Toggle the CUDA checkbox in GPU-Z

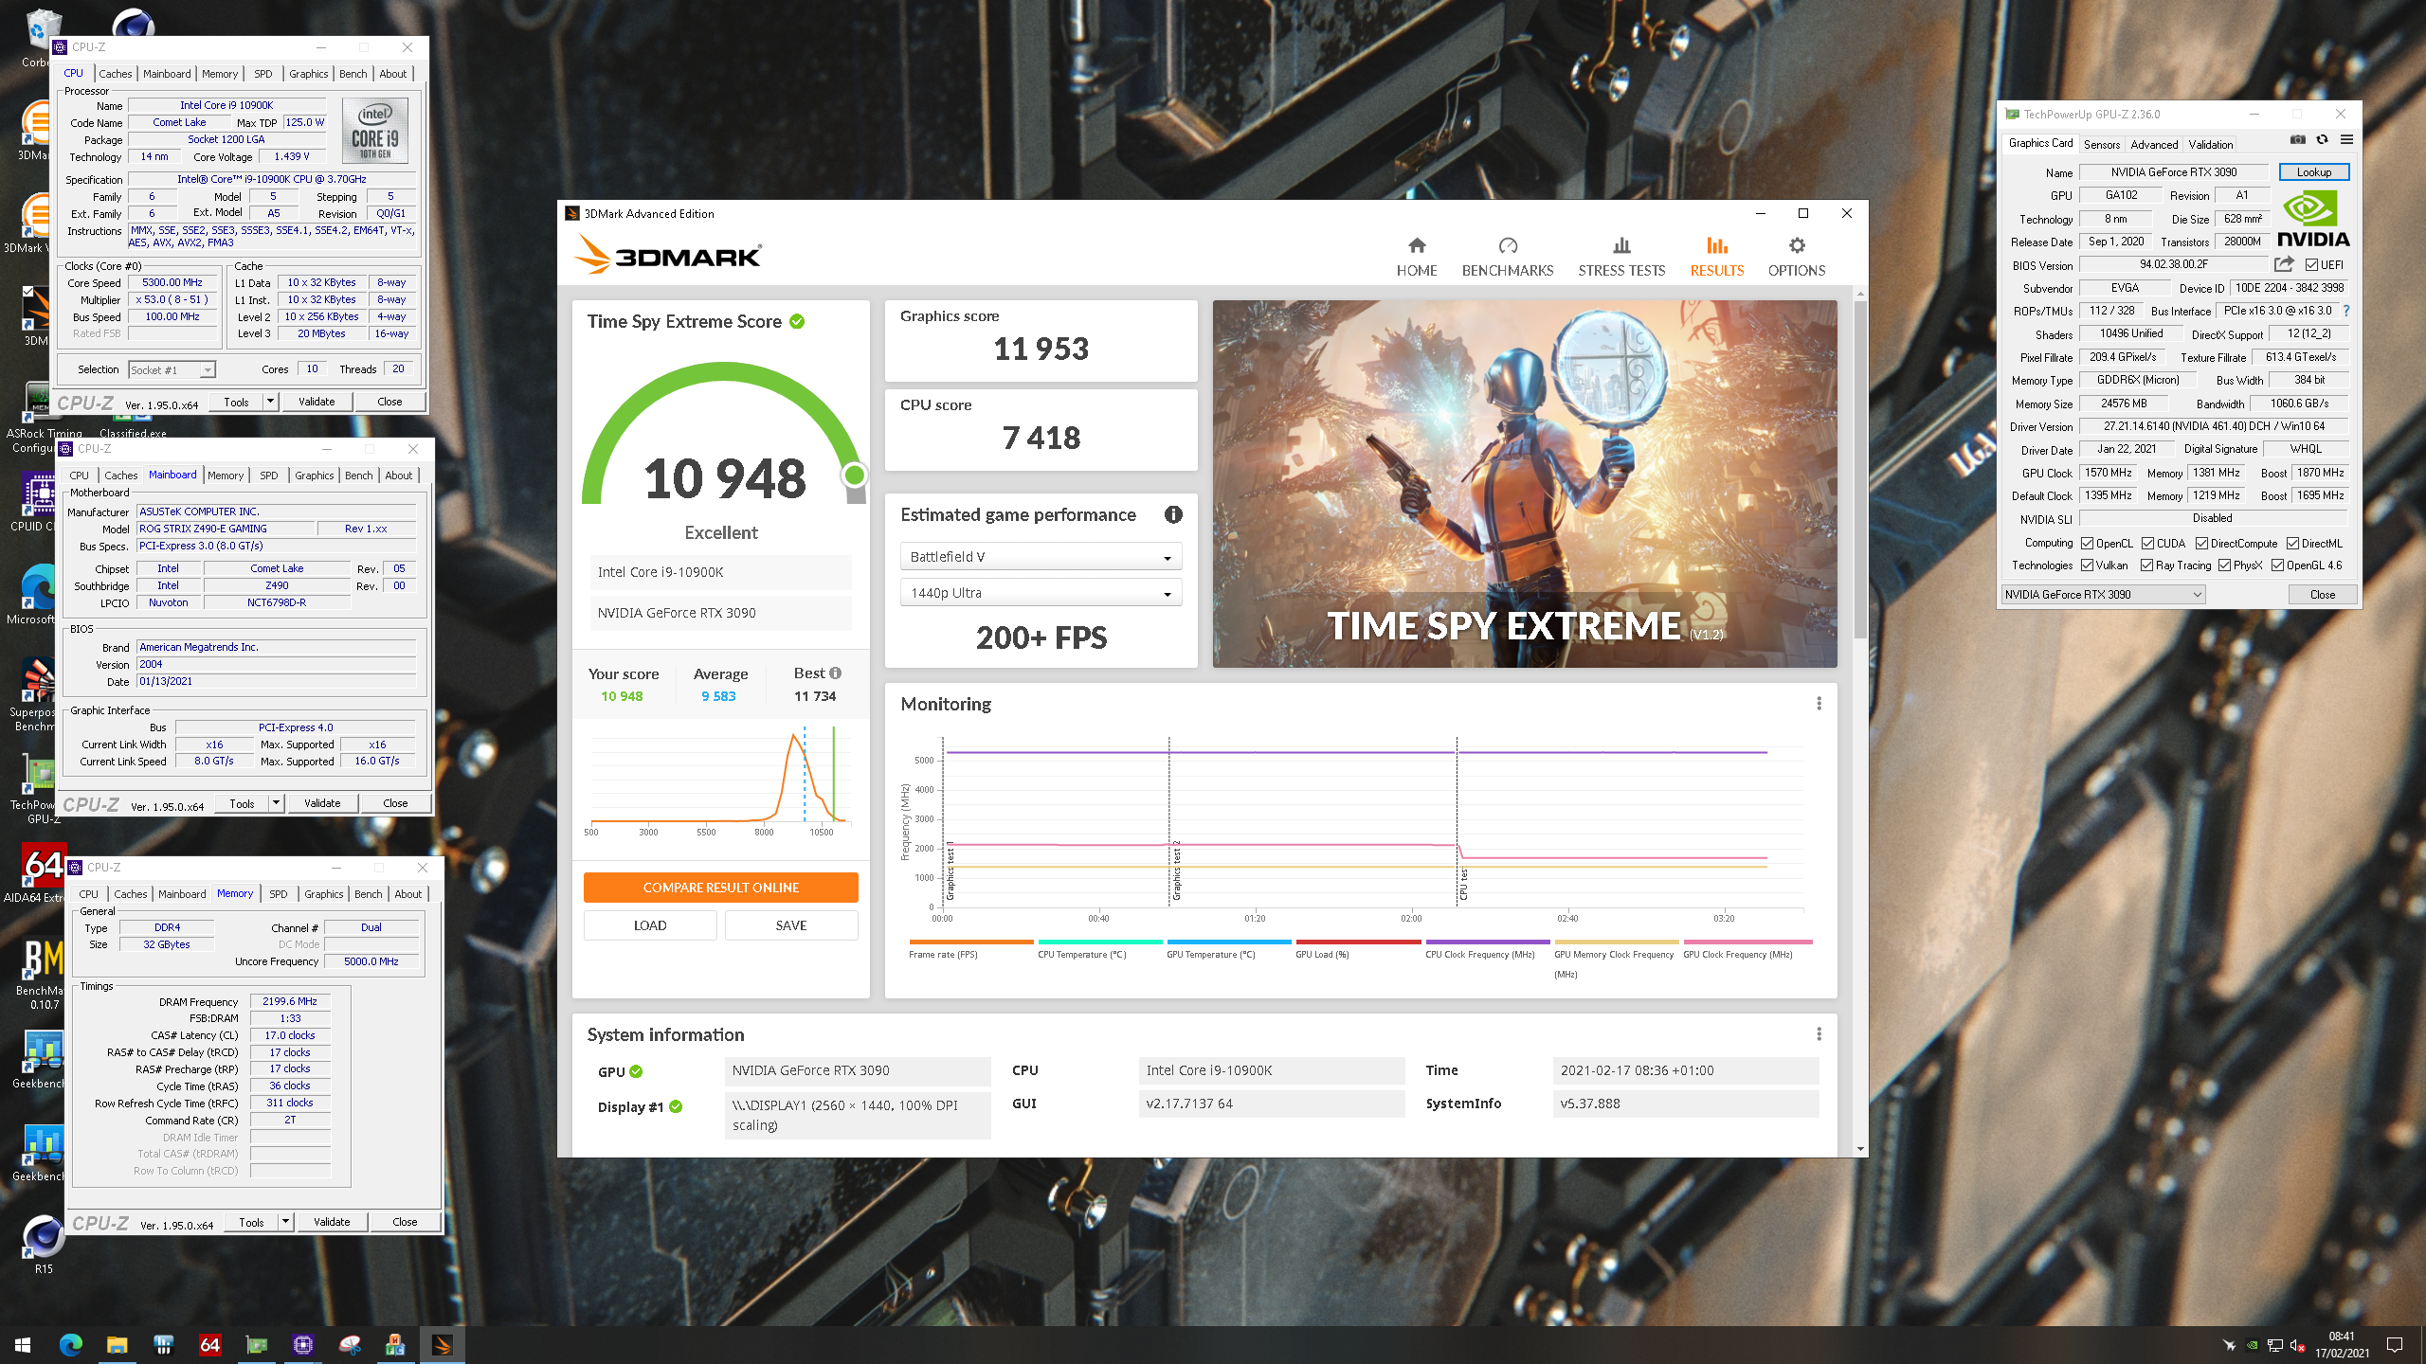coord(2147,543)
